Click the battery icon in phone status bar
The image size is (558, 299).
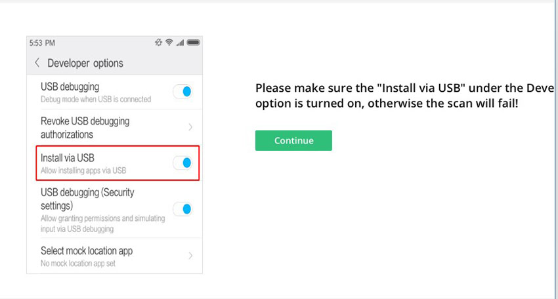193,43
